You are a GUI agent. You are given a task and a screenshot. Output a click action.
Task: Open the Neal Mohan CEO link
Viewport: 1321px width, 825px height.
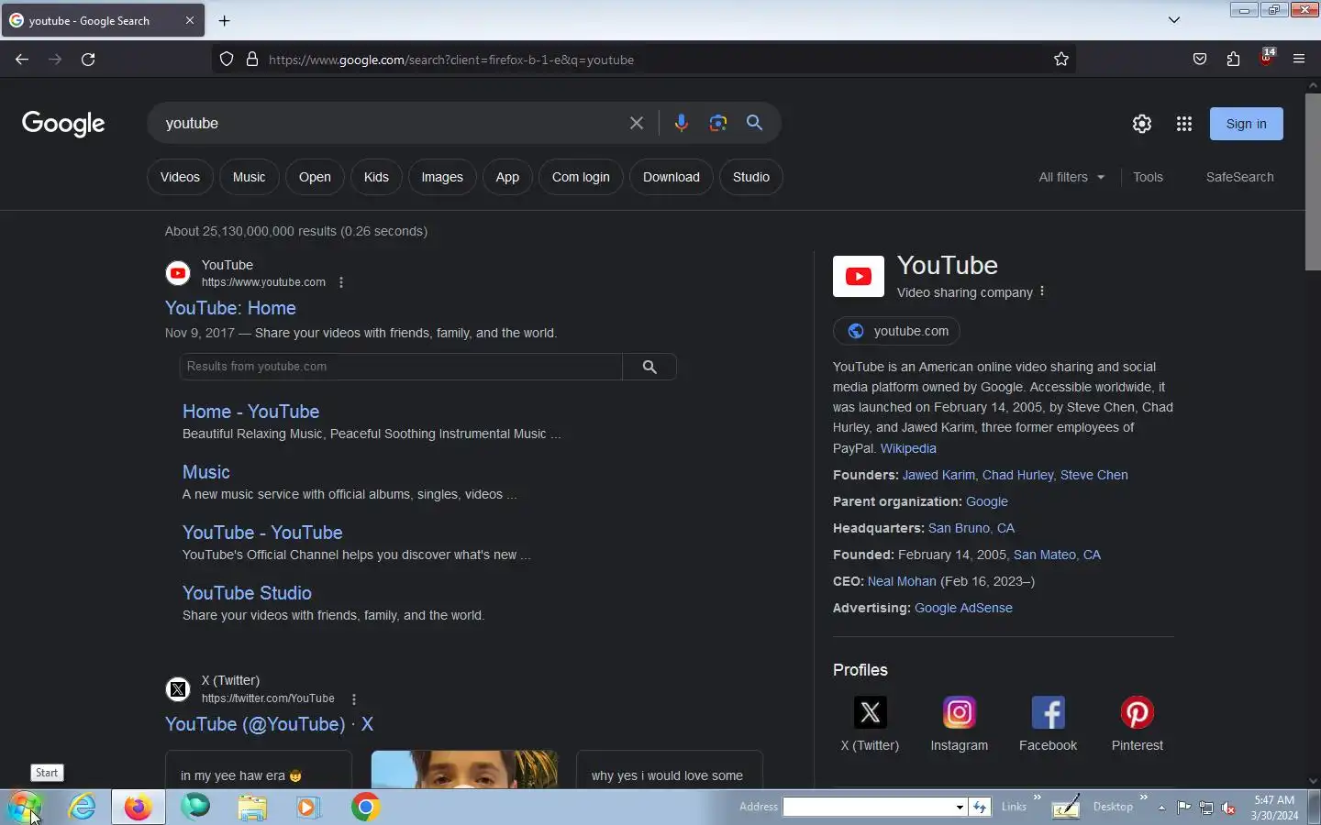pos(902,581)
